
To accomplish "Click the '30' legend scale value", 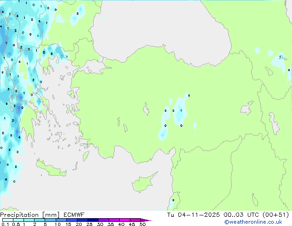I will pos(100,224).
